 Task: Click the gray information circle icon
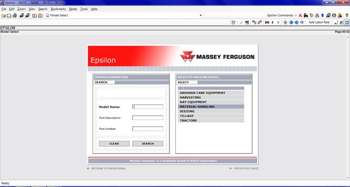coord(334,15)
